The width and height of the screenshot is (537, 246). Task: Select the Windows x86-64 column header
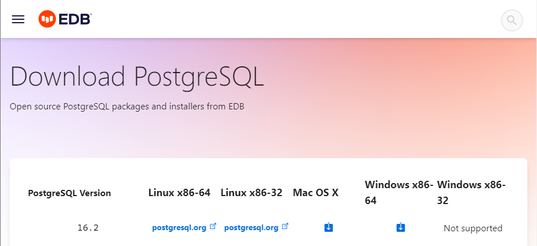[x=399, y=193]
